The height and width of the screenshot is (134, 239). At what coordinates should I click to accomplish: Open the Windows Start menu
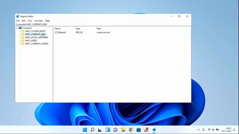coord(85,130)
